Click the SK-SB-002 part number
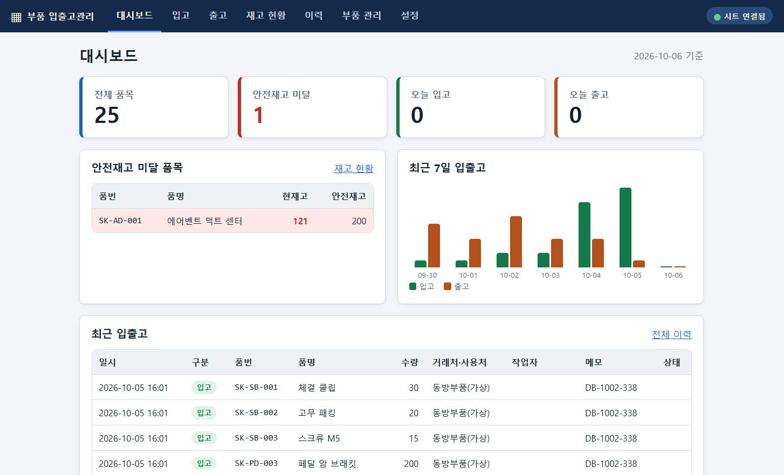Viewport: 784px width, 475px height. (256, 412)
